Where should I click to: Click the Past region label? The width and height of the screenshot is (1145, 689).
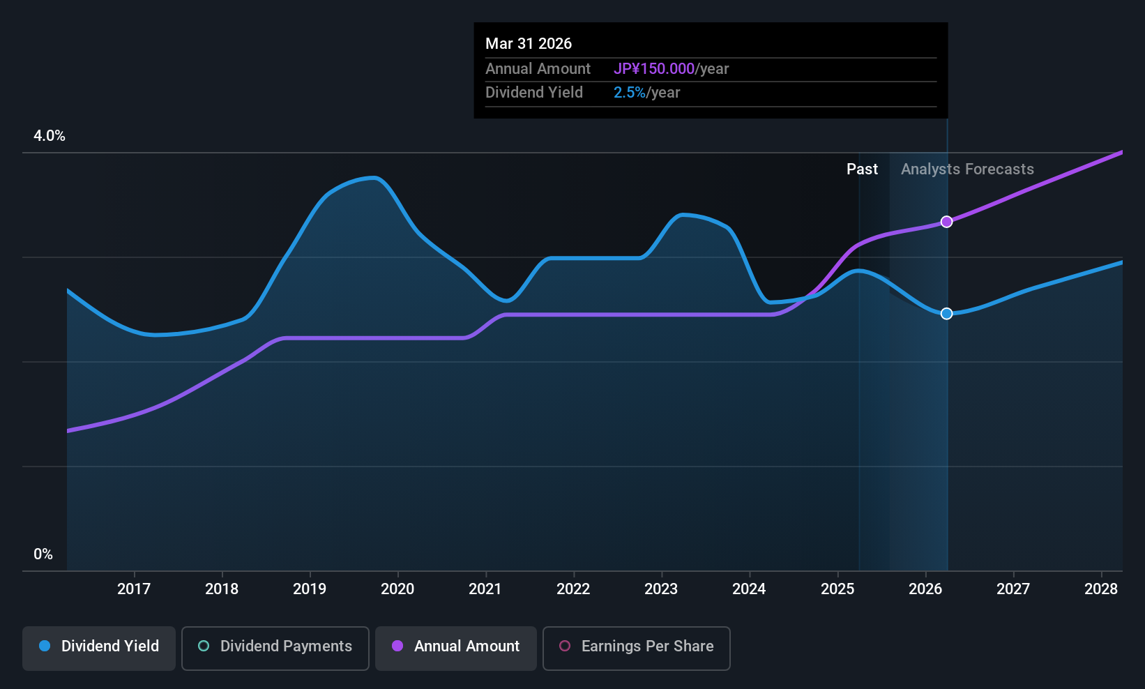(862, 169)
